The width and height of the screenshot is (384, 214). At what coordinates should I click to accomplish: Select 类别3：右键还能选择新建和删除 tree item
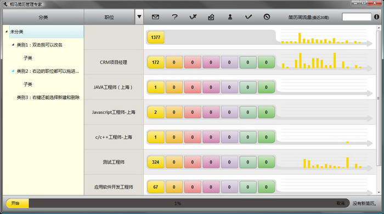48,97
